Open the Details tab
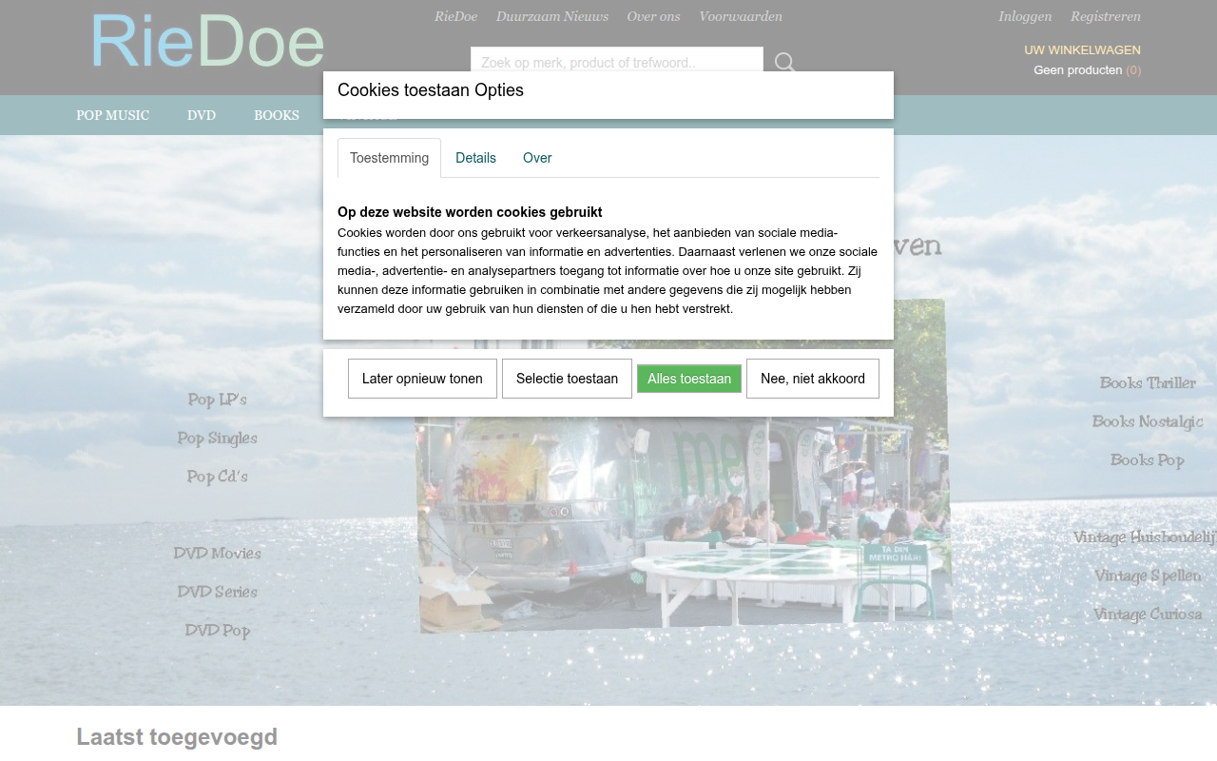 click(475, 158)
